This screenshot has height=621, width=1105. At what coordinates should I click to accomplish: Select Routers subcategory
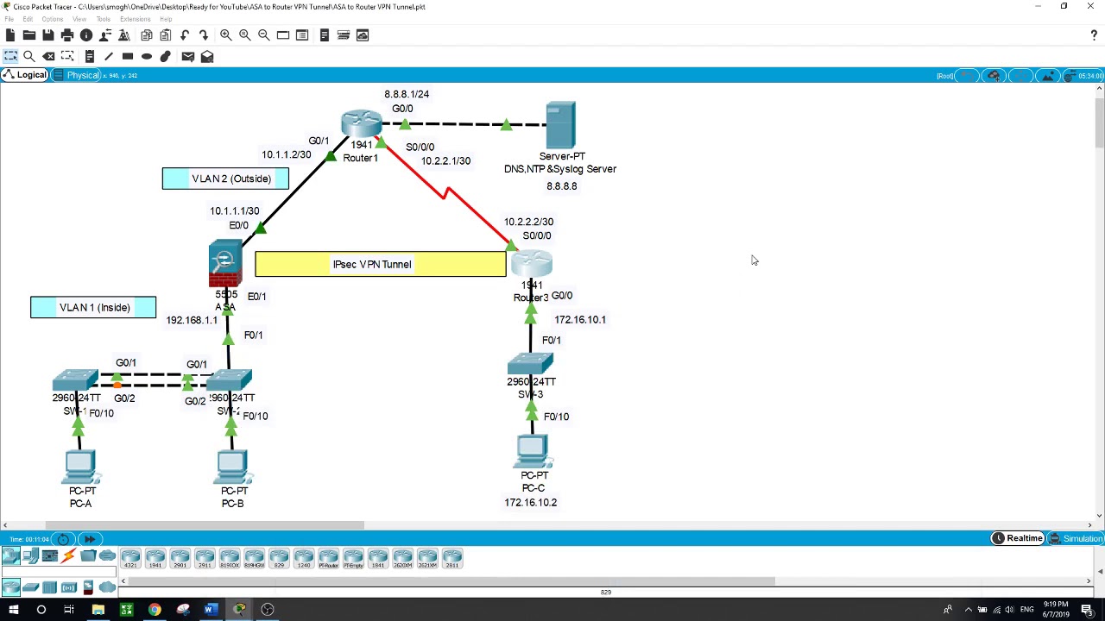click(x=10, y=587)
